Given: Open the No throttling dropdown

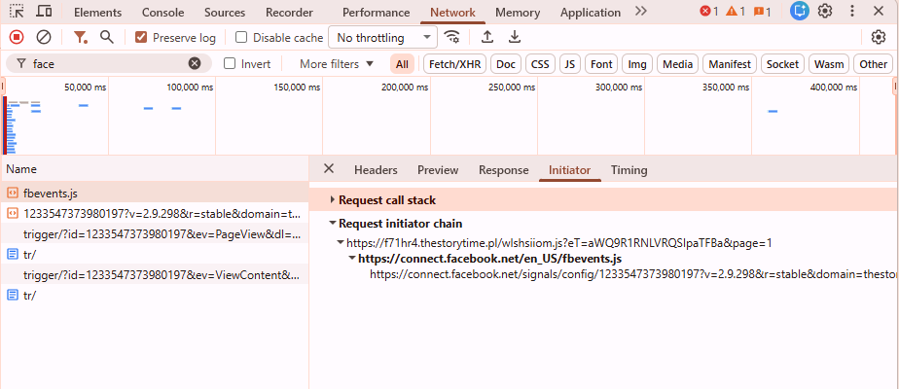Looking at the screenshot, I should (x=382, y=37).
